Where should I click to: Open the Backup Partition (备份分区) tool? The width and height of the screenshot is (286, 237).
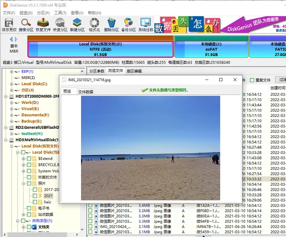pos(129,25)
